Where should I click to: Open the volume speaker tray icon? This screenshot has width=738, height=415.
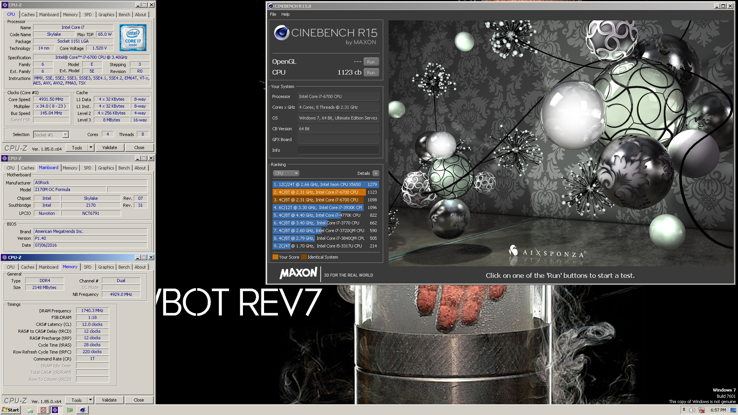(x=692, y=410)
